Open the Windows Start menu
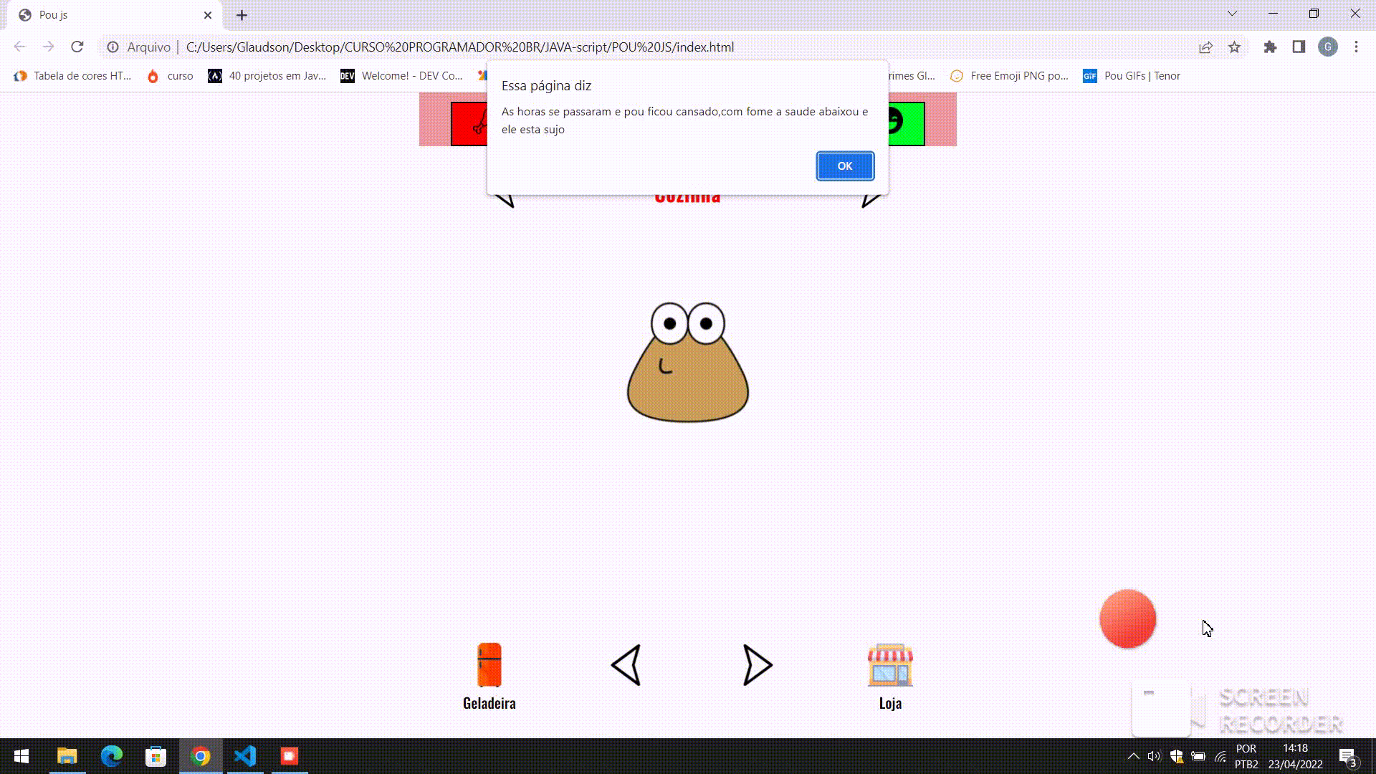Viewport: 1376px width, 774px height. click(21, 756)
